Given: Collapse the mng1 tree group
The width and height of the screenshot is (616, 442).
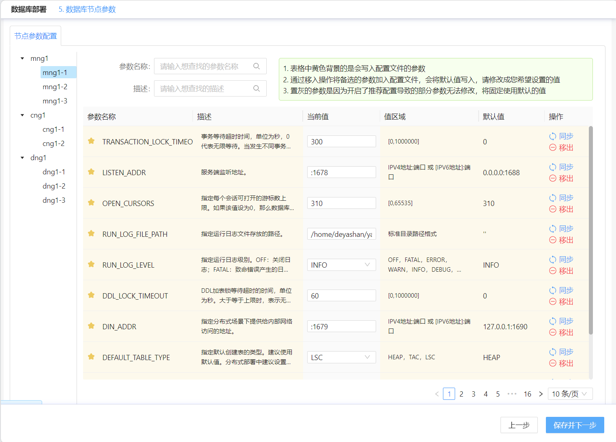Looking at the screenshot, I should pyautogui.click(x=22, y=58).
